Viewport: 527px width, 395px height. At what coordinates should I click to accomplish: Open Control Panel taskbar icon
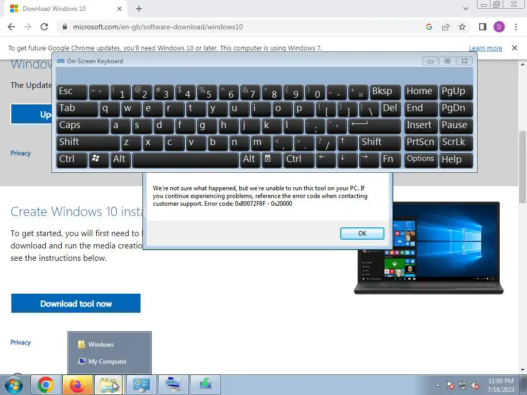(140, 385)
